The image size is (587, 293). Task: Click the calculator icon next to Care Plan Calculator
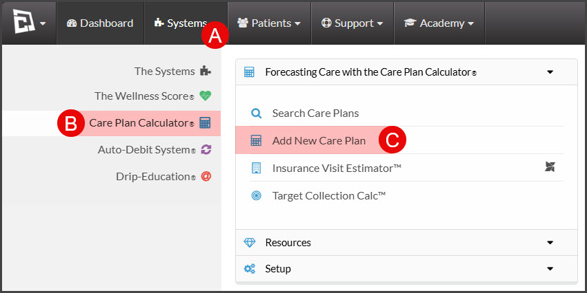coord(205,123)
